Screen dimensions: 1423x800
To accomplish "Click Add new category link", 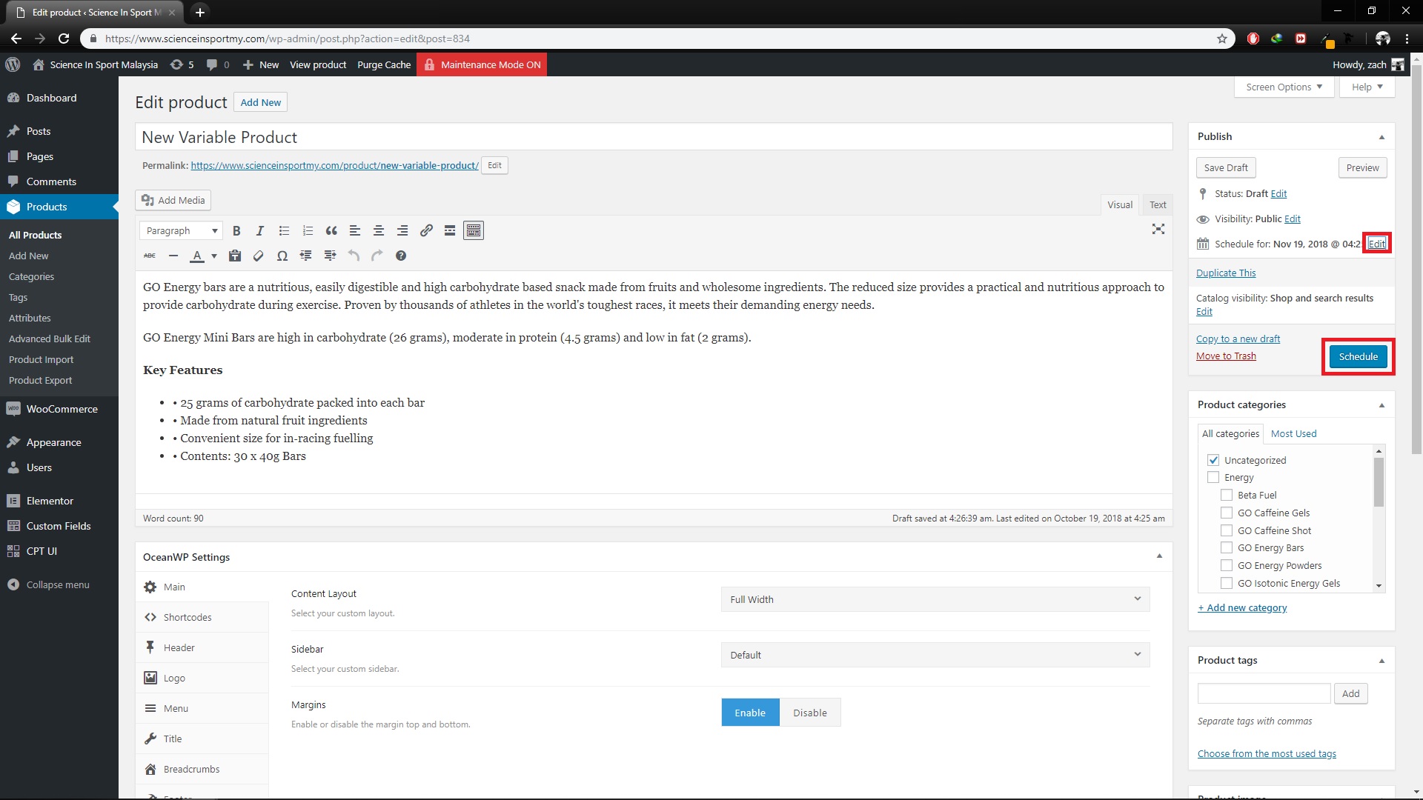I will point(1242,608).
